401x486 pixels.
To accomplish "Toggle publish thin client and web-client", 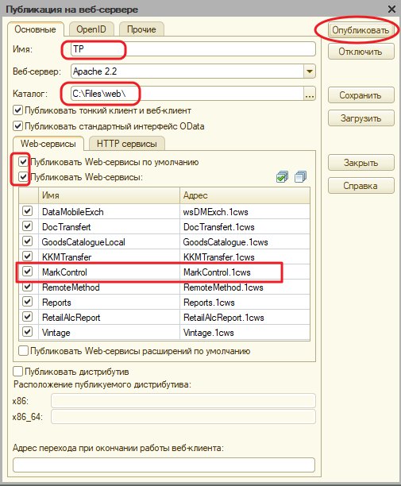I will (x=17, y=110).
